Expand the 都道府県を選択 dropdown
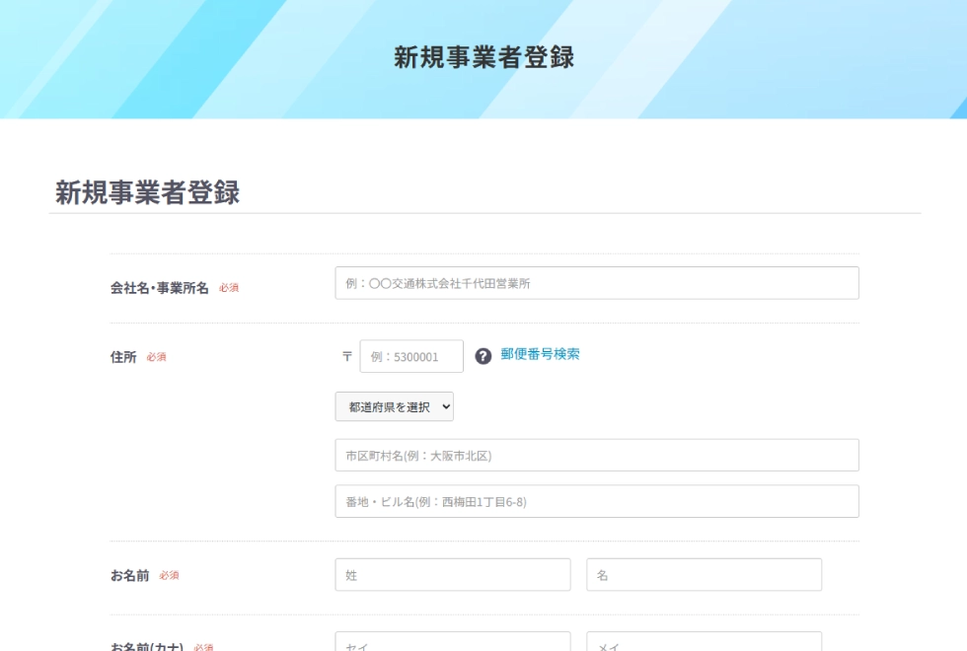This screenshot has height=651, width=967. (395, 406)
